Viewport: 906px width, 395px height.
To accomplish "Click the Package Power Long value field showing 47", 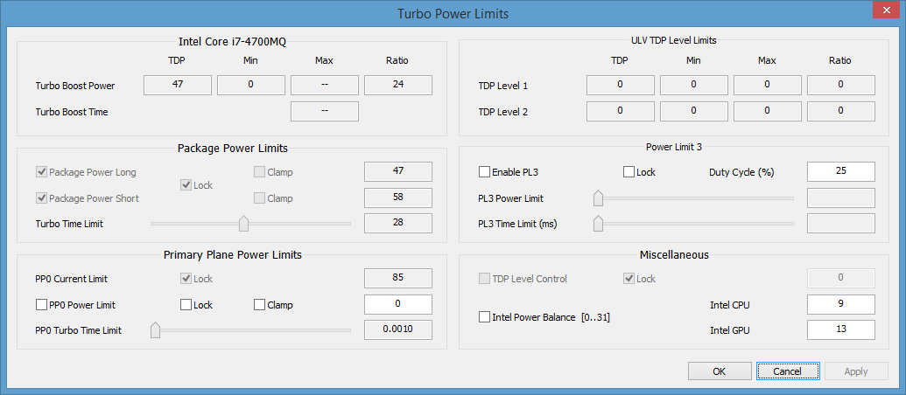I will click(x=398, y=172).
